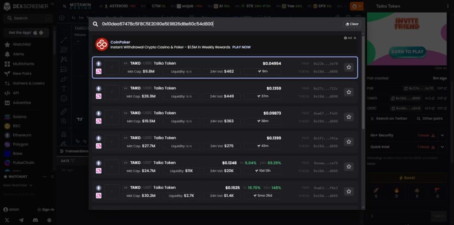This screenshot has width=454, height=225.
Task: Click the Transactions tab
Action: [74, 151]
